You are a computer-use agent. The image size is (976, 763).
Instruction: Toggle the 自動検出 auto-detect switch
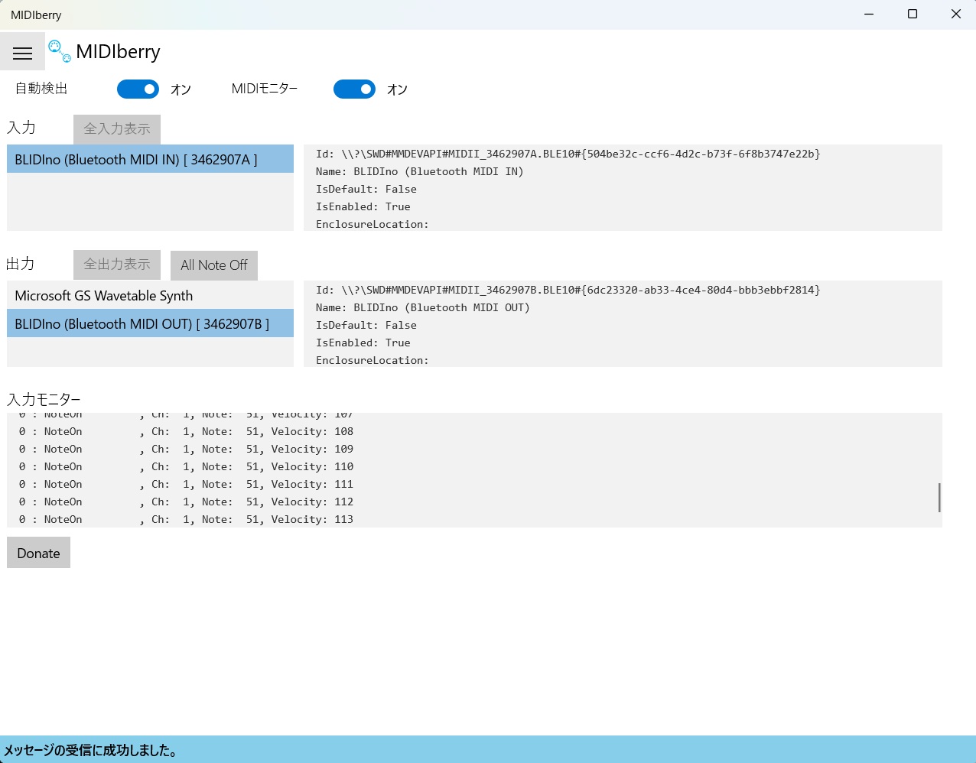click(138, 89)
